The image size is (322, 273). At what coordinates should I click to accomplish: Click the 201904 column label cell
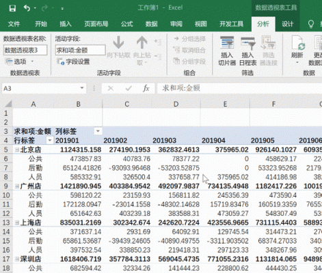pyautogui.click(x=225, y=141)
